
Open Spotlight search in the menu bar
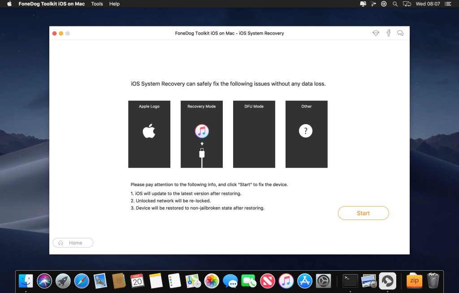pyautogui.click(x=395, y=4)
